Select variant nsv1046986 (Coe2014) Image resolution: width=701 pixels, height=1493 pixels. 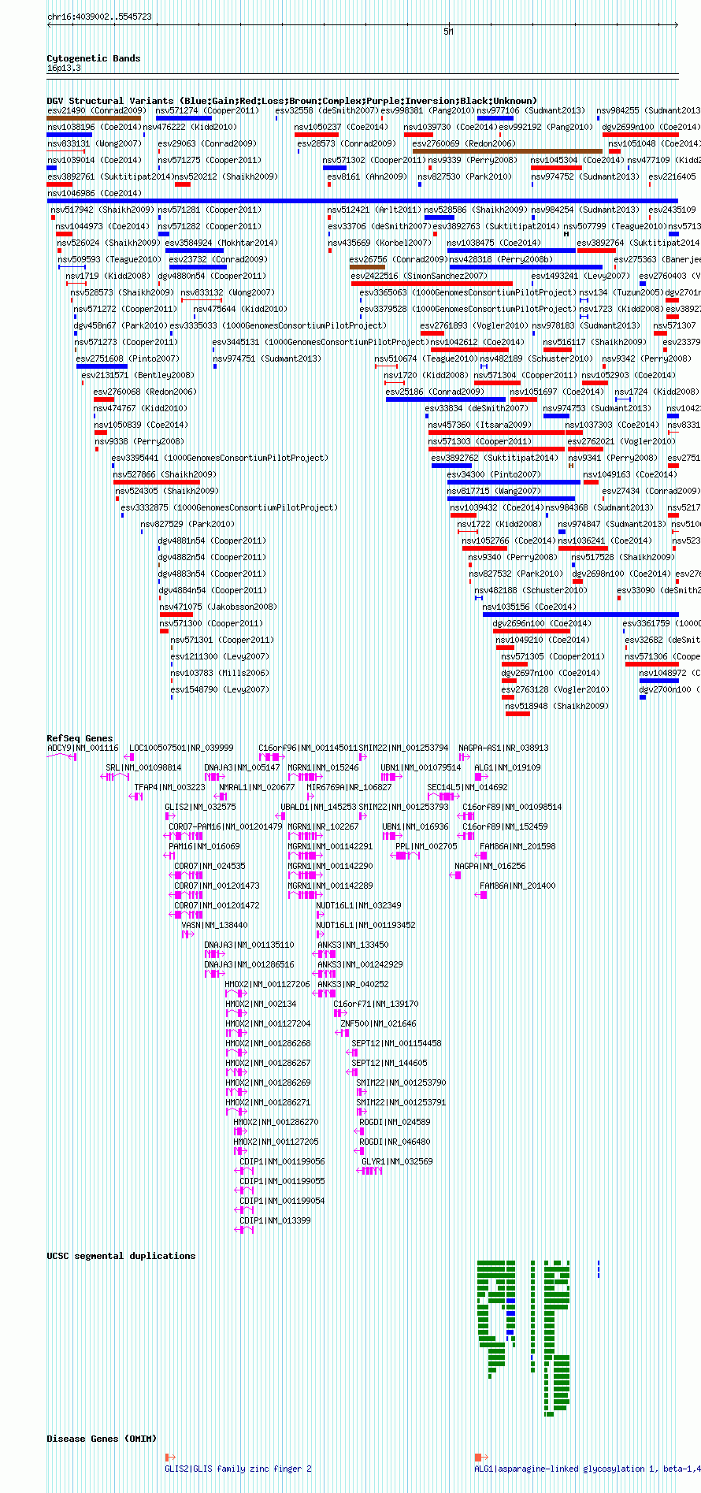point(95,193)
